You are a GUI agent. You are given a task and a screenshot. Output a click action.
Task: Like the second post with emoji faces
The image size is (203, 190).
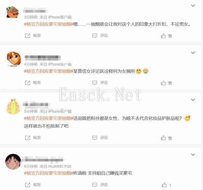(x=163, y=83)
